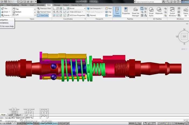This screenshot has width=189, height=125.
Task: Save the drawing from quick access toolbar
Action: pyautogui.click(x=5, y=1)
